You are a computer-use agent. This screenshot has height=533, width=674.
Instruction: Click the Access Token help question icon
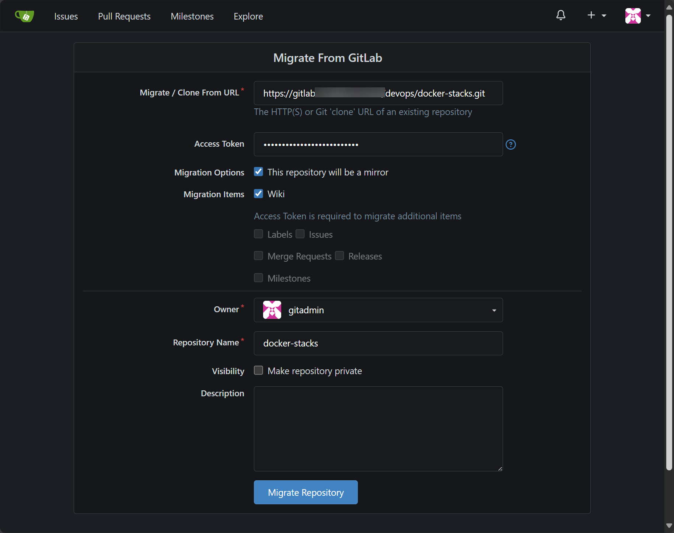coord(510,144)
